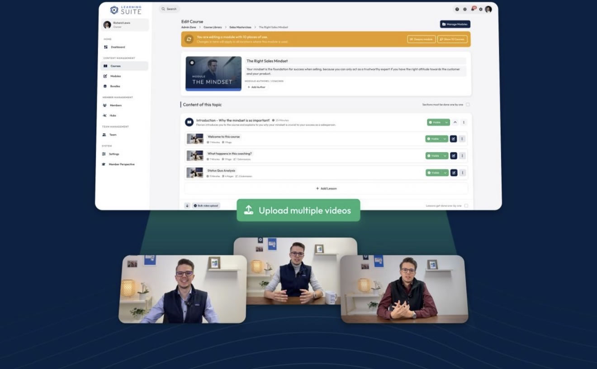Image resolution: width=597 pixels, height=369 pixels.
Task: Edit the What happens in this coaching lesson
Action: coord(454,156)
